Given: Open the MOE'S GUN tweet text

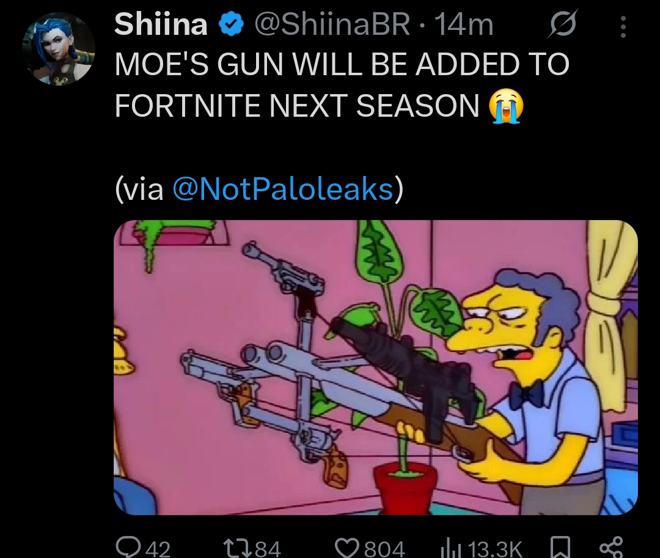Looking at the screenshot, I should pos(342,84).
